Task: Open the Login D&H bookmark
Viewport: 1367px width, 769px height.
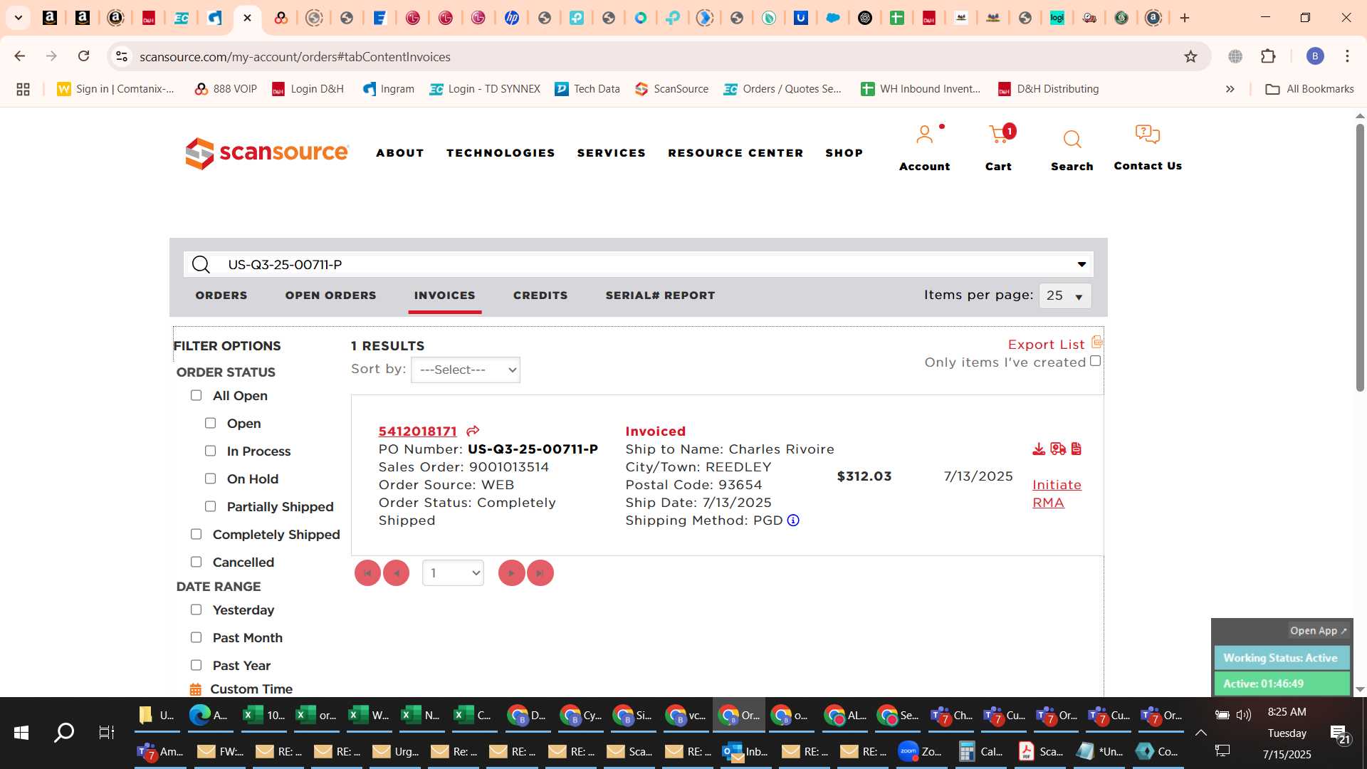Action: tap(308, 89)
